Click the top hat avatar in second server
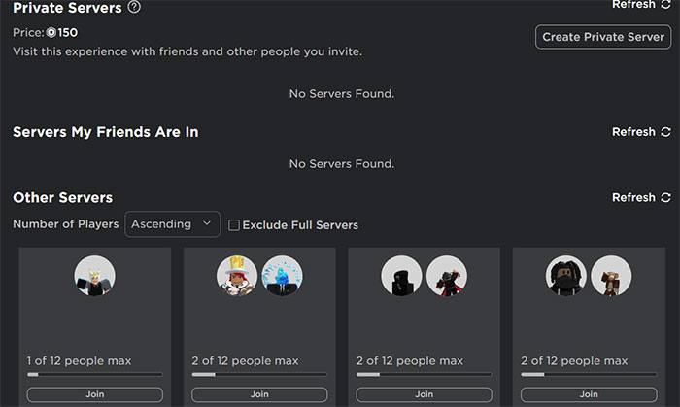The image size is (680, 407). [x=237, y=276]
